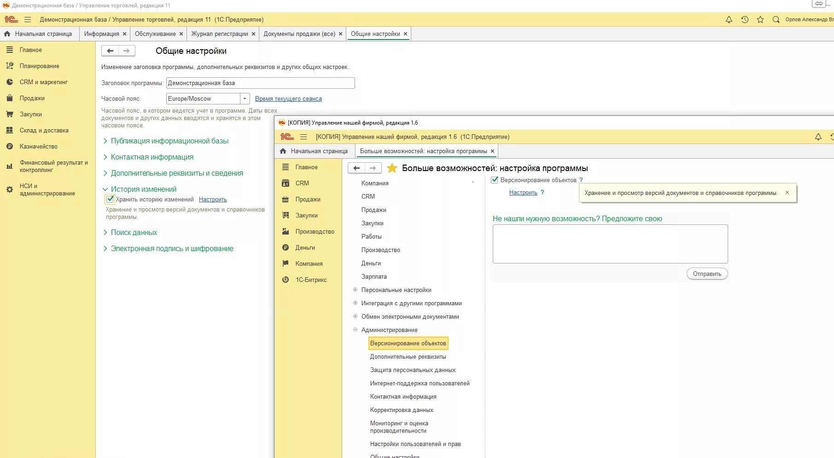Screen dimensions: 834x458
Task: Click search magnifier icon in top header
Action: pos(776,20)
